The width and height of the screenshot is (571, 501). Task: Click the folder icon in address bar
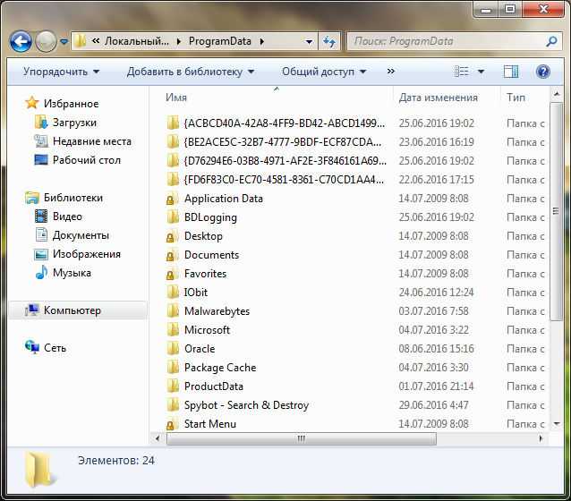(81, 41)
